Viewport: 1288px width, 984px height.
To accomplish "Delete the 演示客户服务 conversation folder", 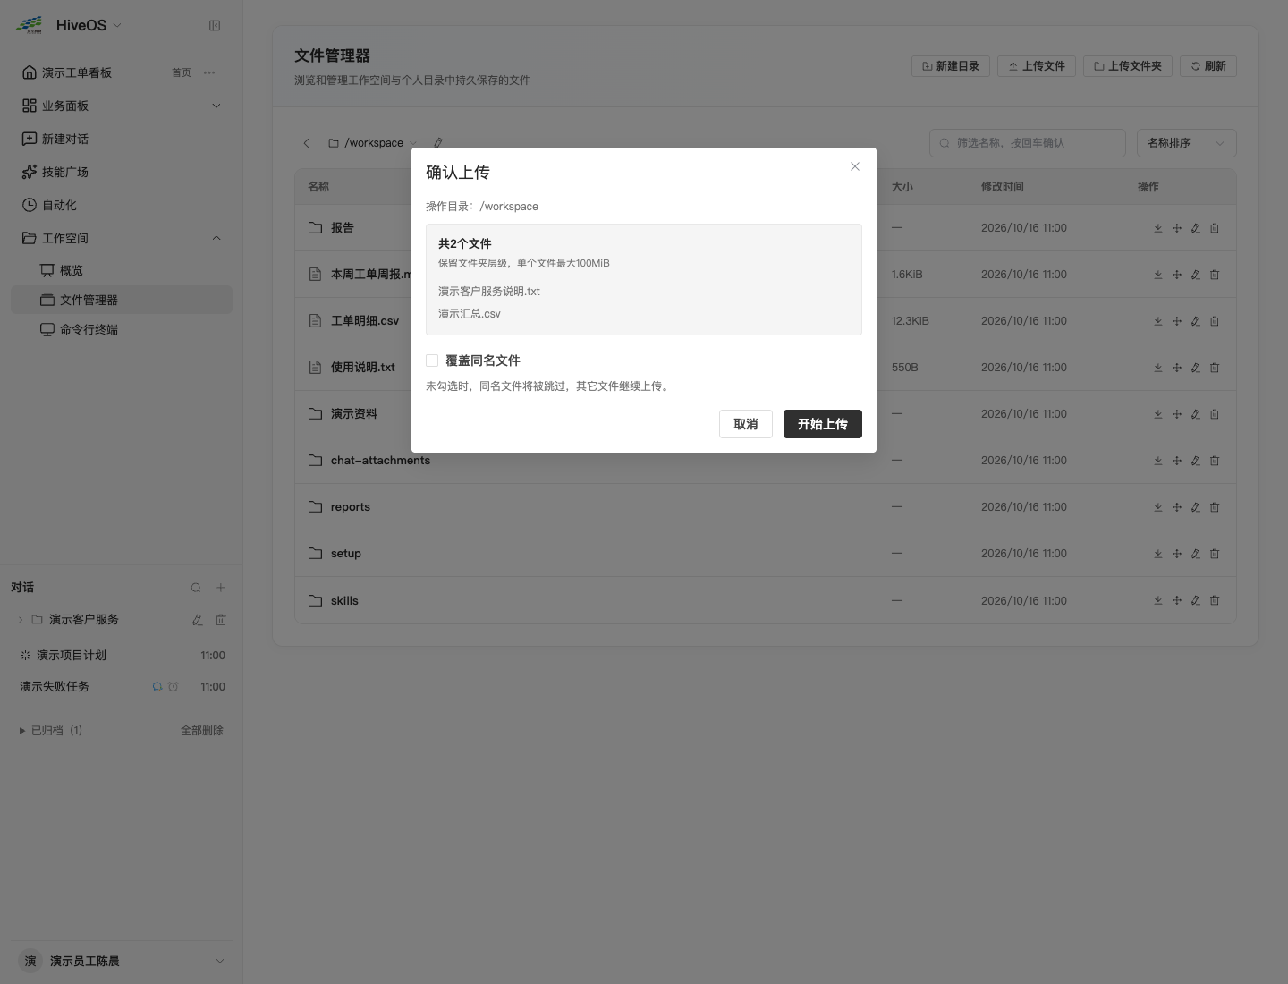I will 221,620.
